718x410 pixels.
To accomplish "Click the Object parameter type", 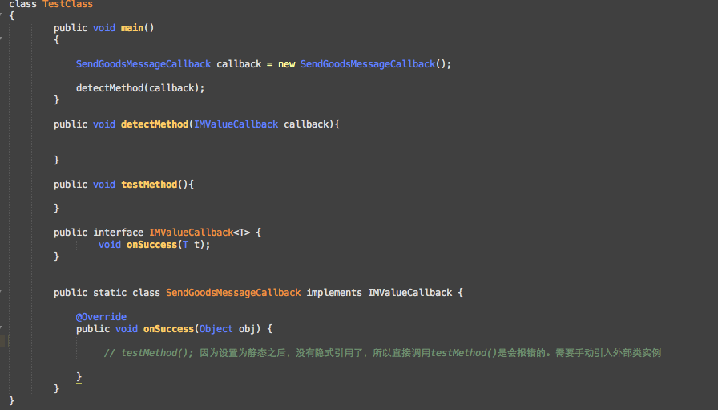I will click(x=216, y=329).
